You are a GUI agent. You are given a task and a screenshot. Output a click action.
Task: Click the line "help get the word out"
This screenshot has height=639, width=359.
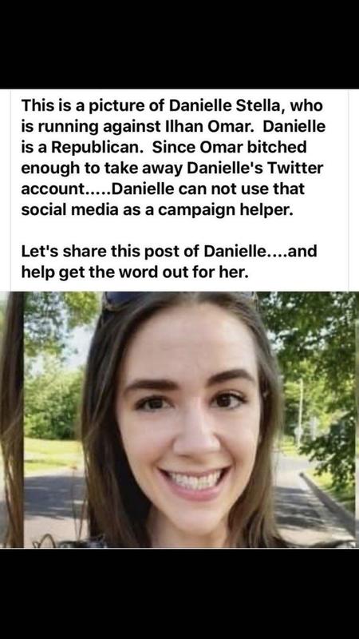[135, 272]
